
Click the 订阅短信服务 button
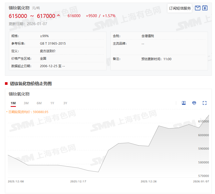pyautogui.click(x=180, y=8)
